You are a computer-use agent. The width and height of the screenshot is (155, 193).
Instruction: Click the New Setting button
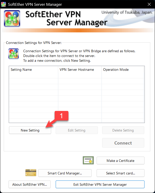[x=30, y=130]
